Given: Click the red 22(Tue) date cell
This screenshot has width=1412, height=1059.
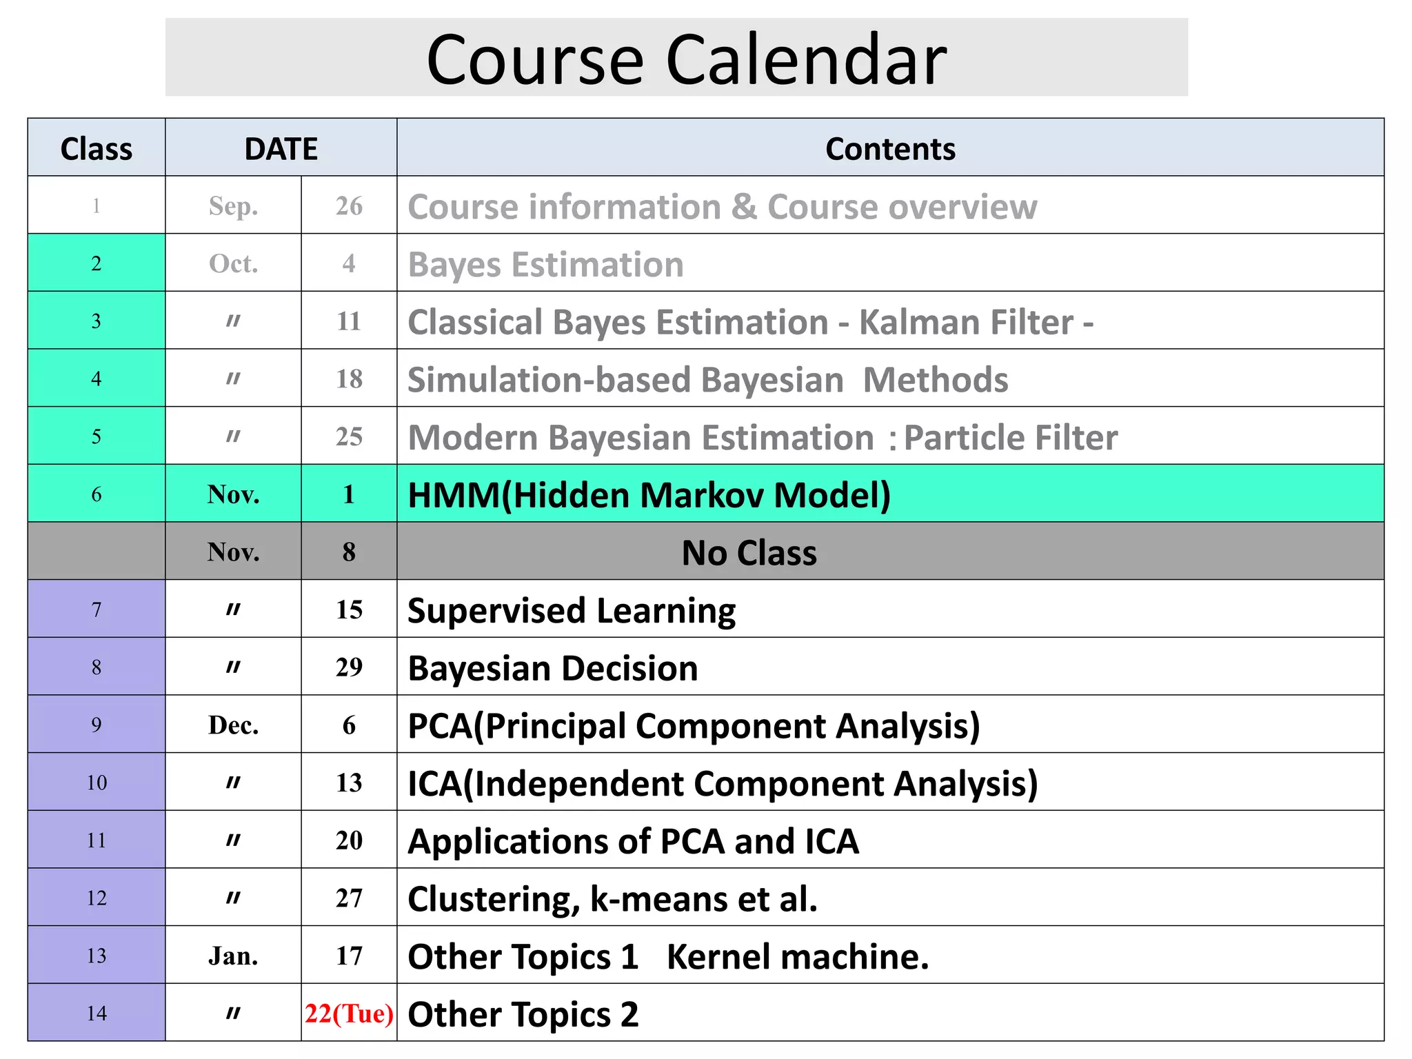Looking at the screenshot, I should pos(349,1013).
